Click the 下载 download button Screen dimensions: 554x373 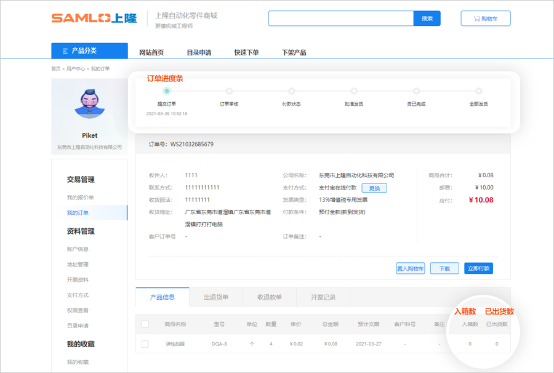coord(444,268)
